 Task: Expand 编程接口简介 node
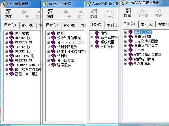click(x=125, y=59)
